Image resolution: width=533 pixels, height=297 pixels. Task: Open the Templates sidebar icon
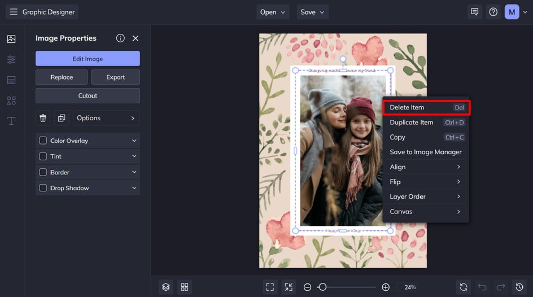[11, 80]
